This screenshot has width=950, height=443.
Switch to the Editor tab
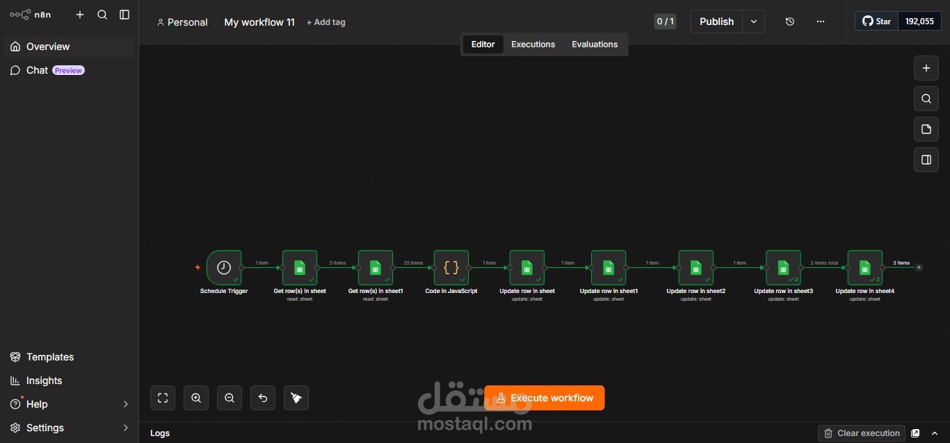click(483, 44)
